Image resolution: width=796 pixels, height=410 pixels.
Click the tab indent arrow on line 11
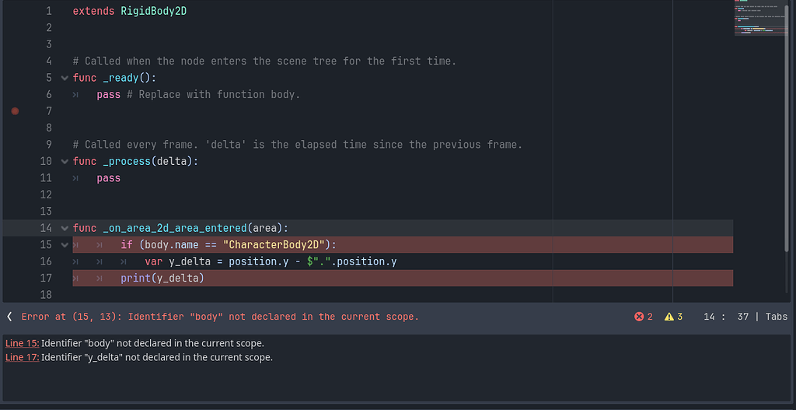(75, 178)
